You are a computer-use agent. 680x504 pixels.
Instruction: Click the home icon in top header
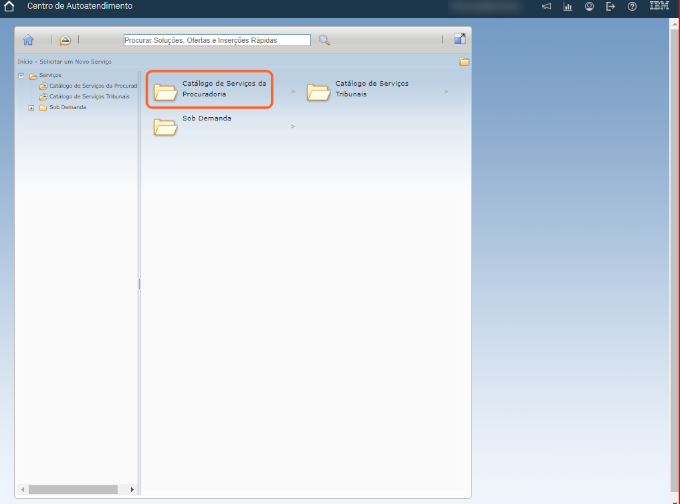point(9,7)
